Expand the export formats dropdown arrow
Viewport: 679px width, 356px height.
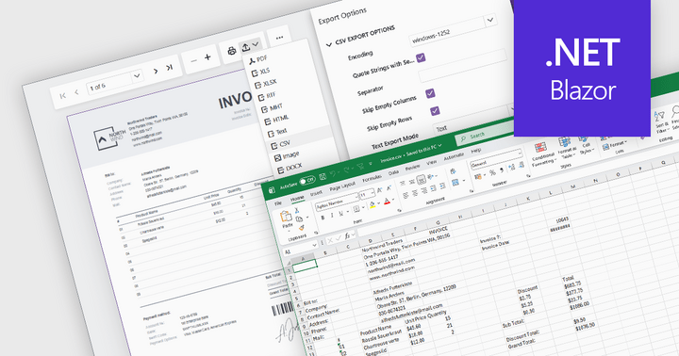(256, 44)
